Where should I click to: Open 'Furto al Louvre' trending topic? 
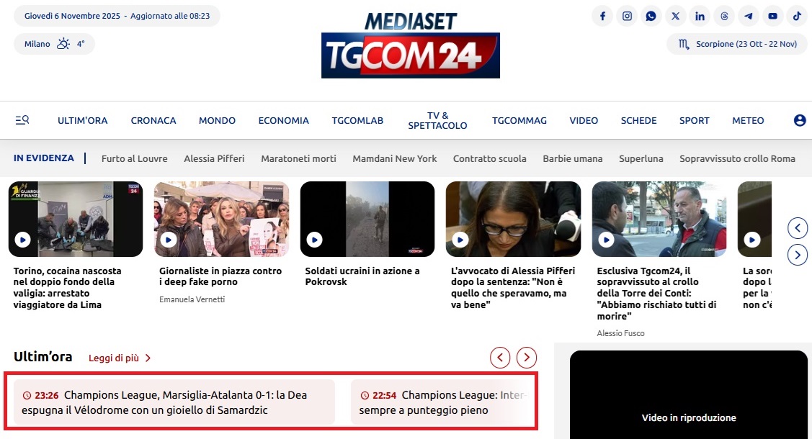point(134,159)
